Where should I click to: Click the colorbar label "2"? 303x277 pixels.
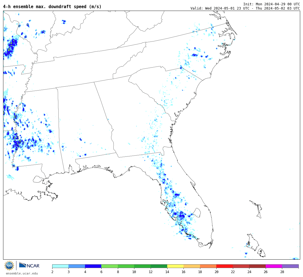[52, 272]
